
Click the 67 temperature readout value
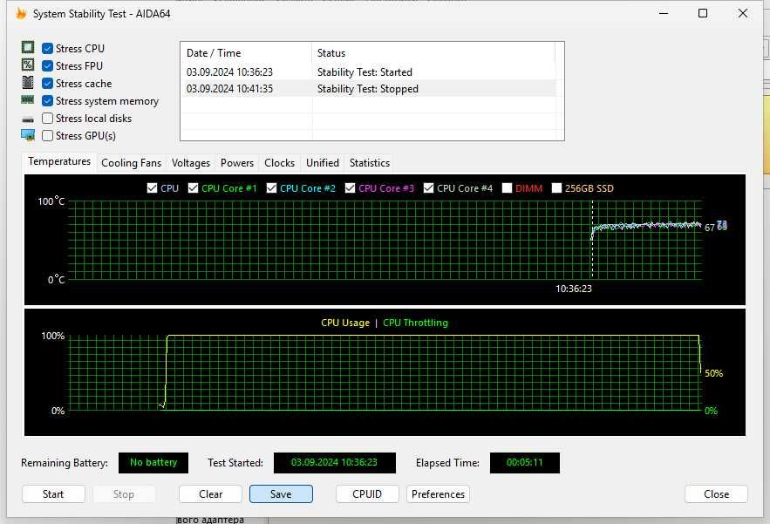pos(710,228)
